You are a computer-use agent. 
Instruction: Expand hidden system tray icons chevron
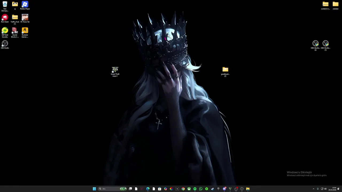click(x=313, y=189)
